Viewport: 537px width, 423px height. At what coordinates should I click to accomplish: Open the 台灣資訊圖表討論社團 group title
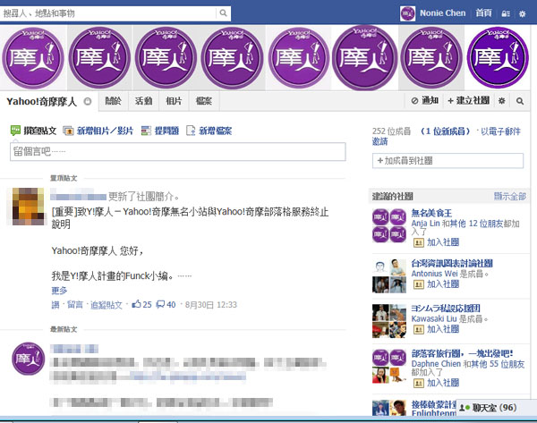(452, 263)
